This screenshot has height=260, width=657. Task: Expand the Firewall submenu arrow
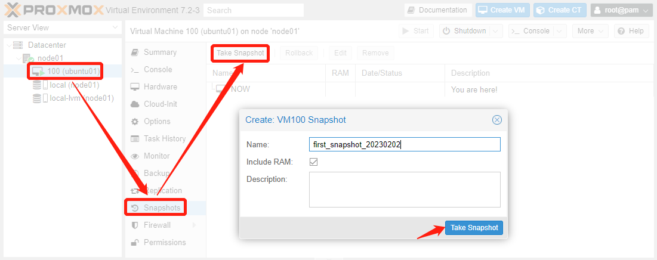tap(194, 225)
